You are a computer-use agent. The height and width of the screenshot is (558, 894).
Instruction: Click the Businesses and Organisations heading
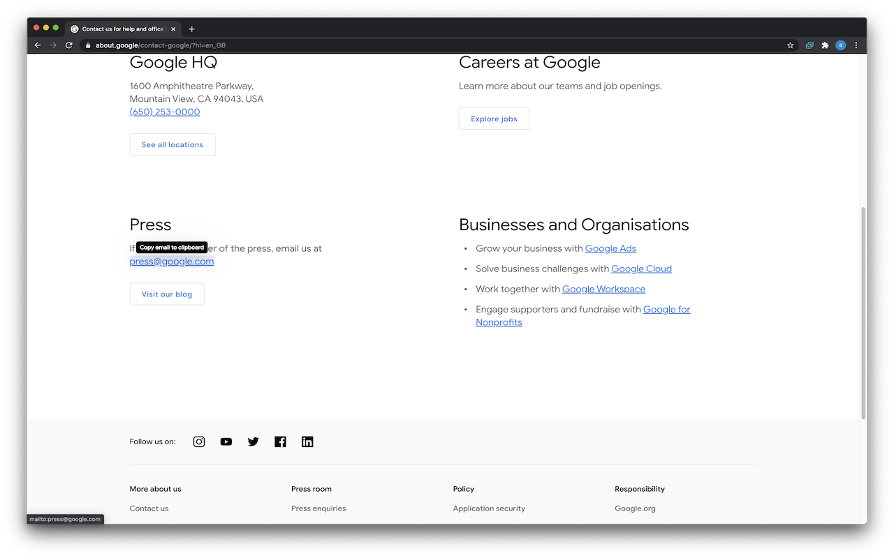pyautogui.click(x=574, y=225)
